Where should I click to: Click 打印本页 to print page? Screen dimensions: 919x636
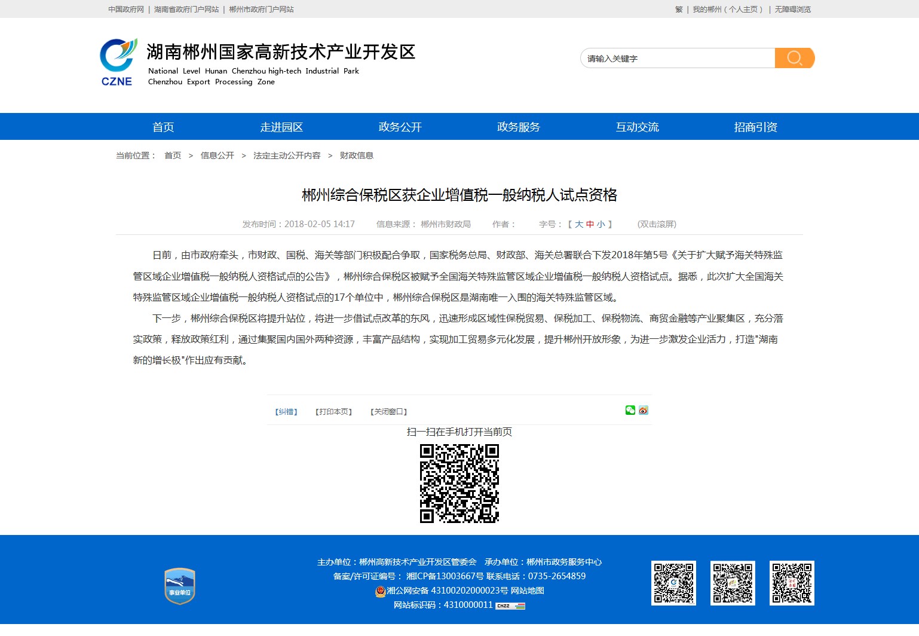click(x=333, y=412)
